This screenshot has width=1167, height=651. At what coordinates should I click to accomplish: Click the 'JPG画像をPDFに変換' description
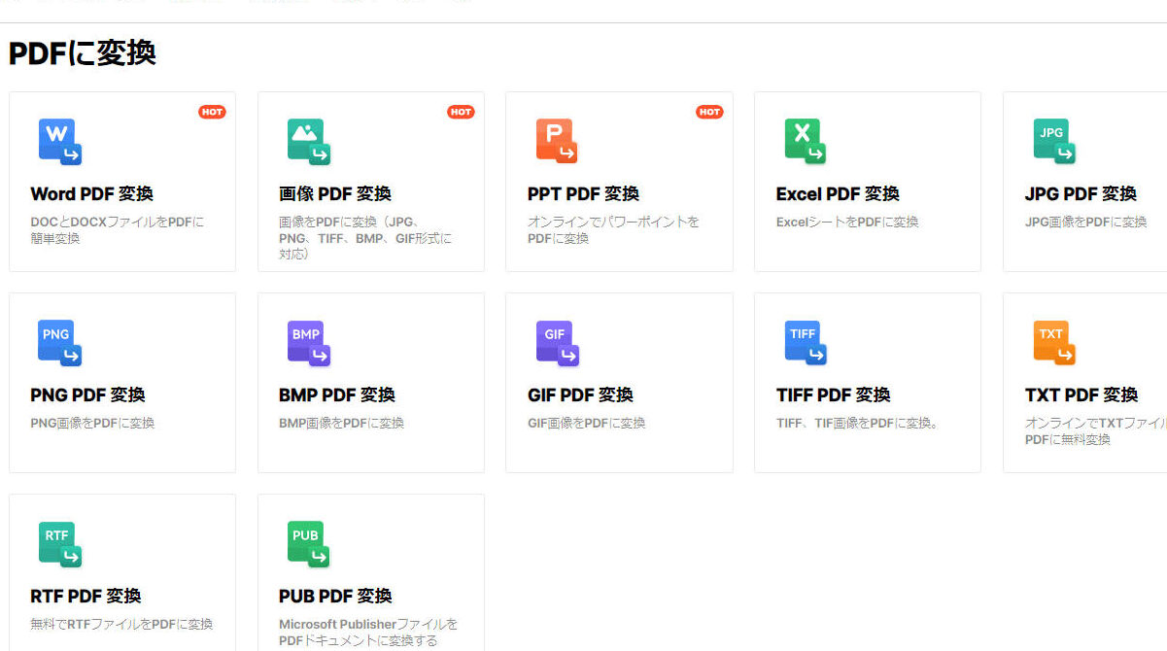(1086, 223)
